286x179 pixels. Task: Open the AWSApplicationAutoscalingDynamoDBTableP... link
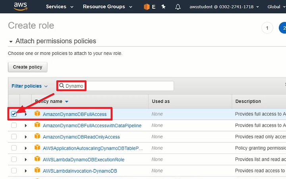point(93,148)
